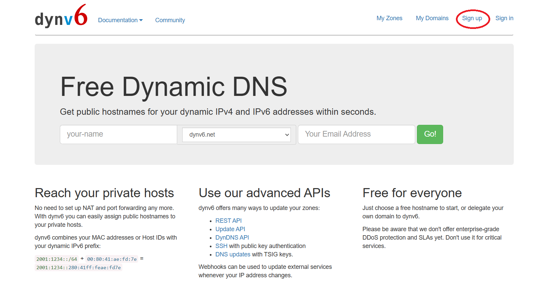Open My Zones
This screenshot has height=284, width=543.
[x=389, y=18]
